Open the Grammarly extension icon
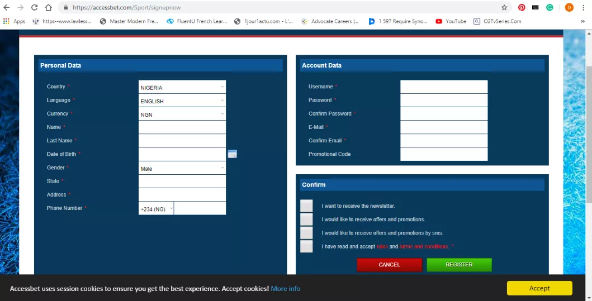Viewport: 592px width, 301px height. [x=550, y=8]
